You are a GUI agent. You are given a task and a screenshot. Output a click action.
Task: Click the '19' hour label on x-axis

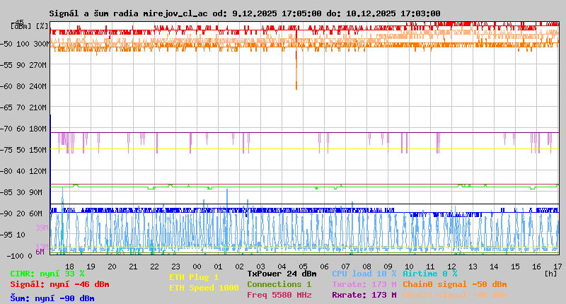coord(91,267)
